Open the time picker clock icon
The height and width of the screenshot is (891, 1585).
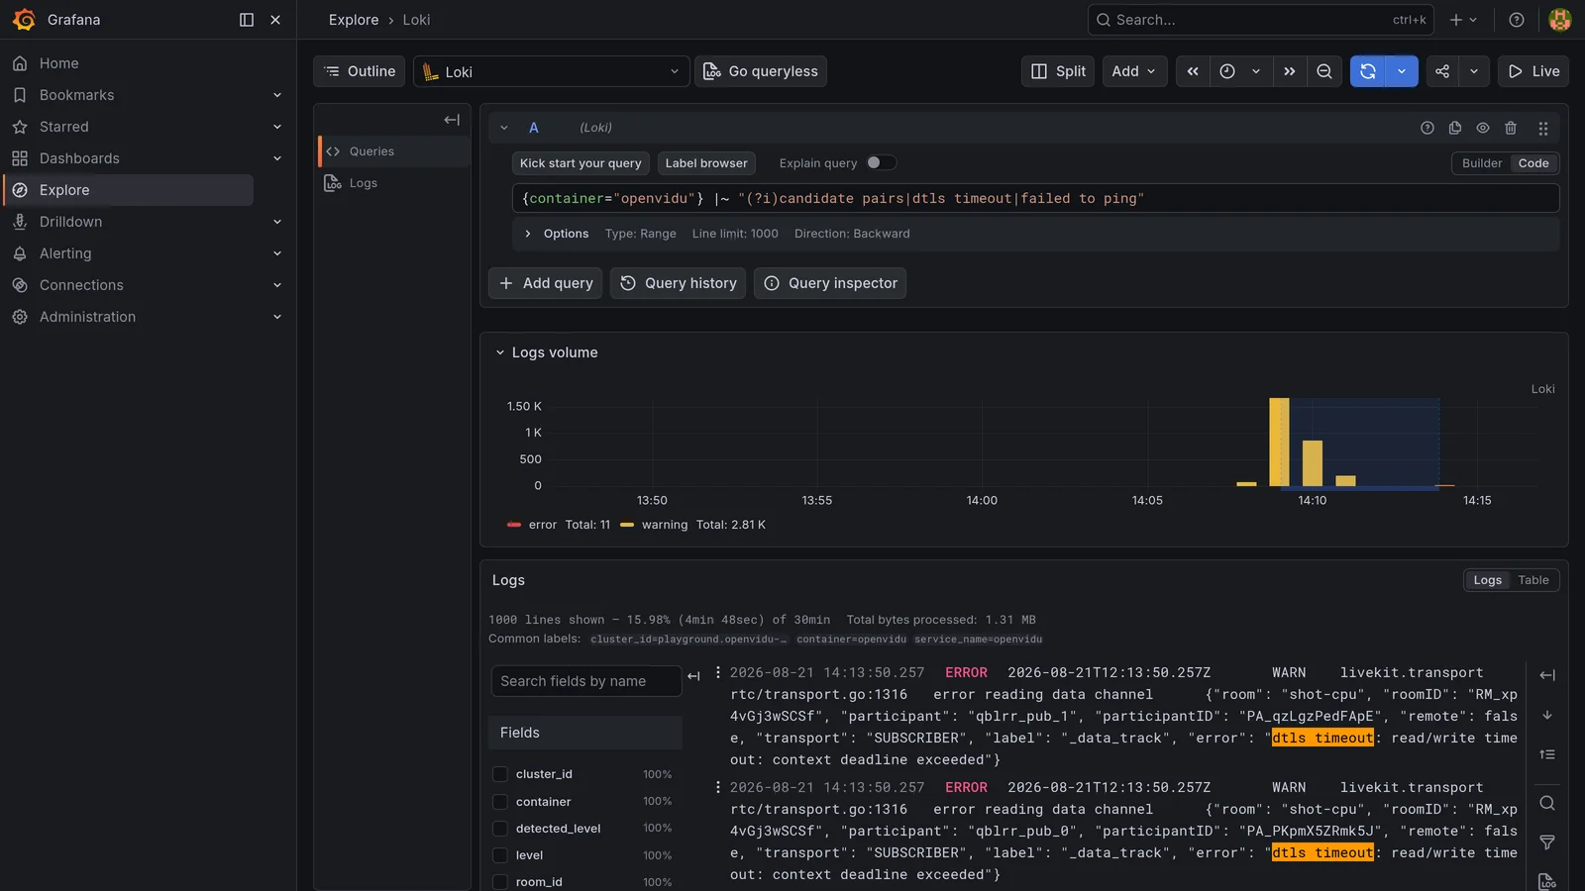coord(1227,71)
